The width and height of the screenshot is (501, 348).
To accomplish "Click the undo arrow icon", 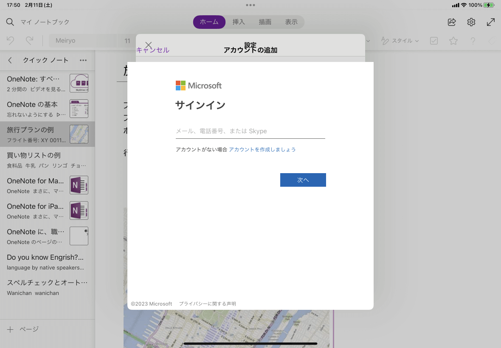I will [11, 40].
